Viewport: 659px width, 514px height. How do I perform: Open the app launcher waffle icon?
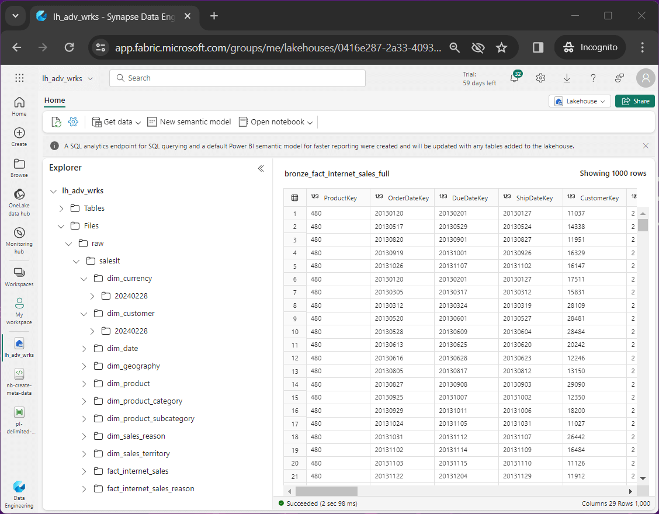coord(19,78)
